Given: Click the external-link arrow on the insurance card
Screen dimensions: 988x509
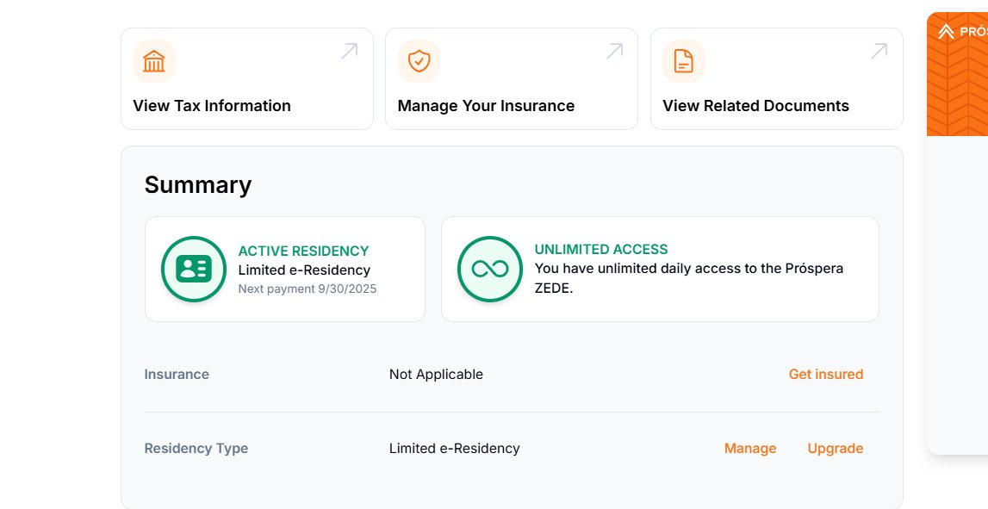Looking at the screenshot, I should click(613, 51).
